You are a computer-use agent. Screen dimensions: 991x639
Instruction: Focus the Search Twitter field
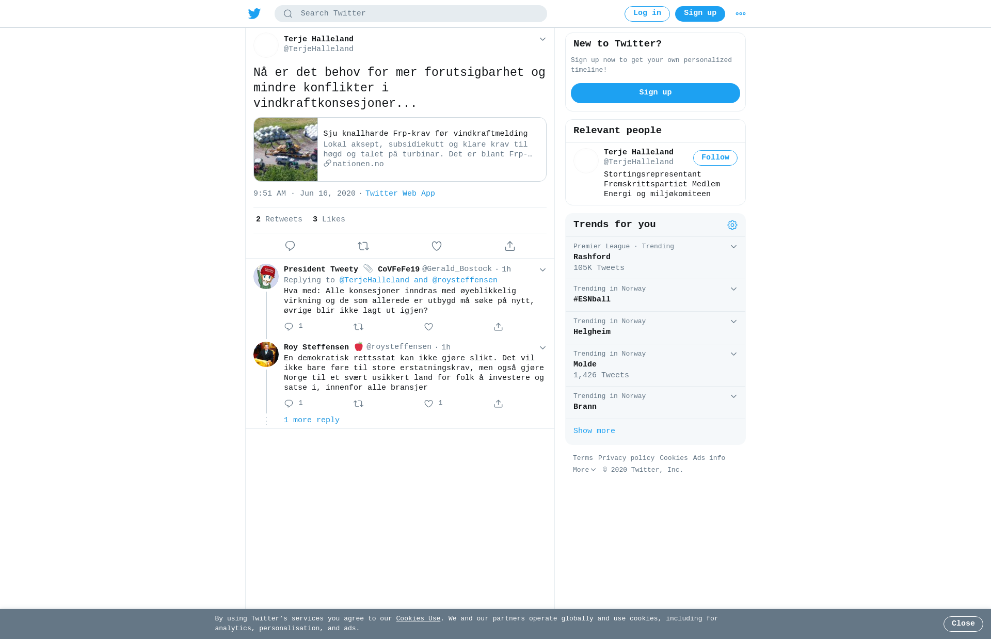click(x=411, y=14)
